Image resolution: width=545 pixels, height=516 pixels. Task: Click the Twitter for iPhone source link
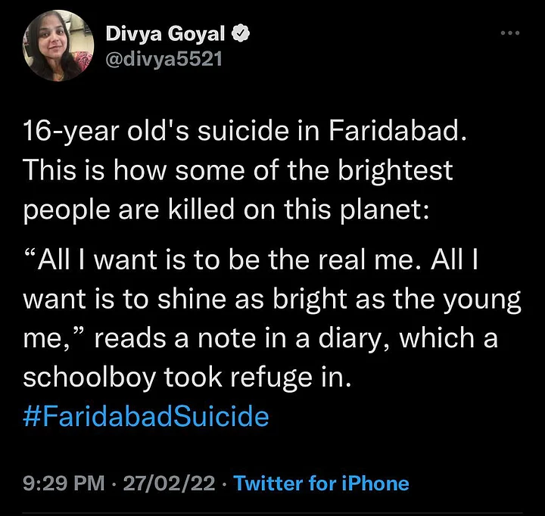click(322, 483)
